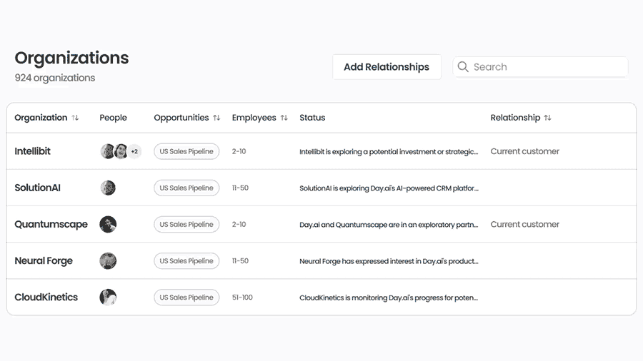The height and width of the screenshot is (361, 643).
Task: Open the Quantumscape organization
Action: (51, 224)
